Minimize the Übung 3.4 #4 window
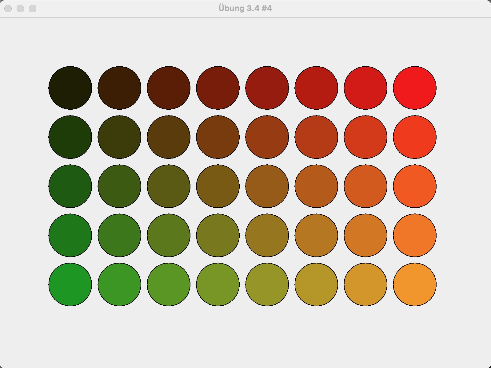The height and width of the screenshot is (368, 491). pos(20,9)
